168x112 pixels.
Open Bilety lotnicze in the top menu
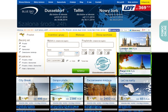39,2
